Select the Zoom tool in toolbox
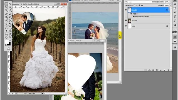178x100 pixels. pyautogui.click(x=10, y=37)
